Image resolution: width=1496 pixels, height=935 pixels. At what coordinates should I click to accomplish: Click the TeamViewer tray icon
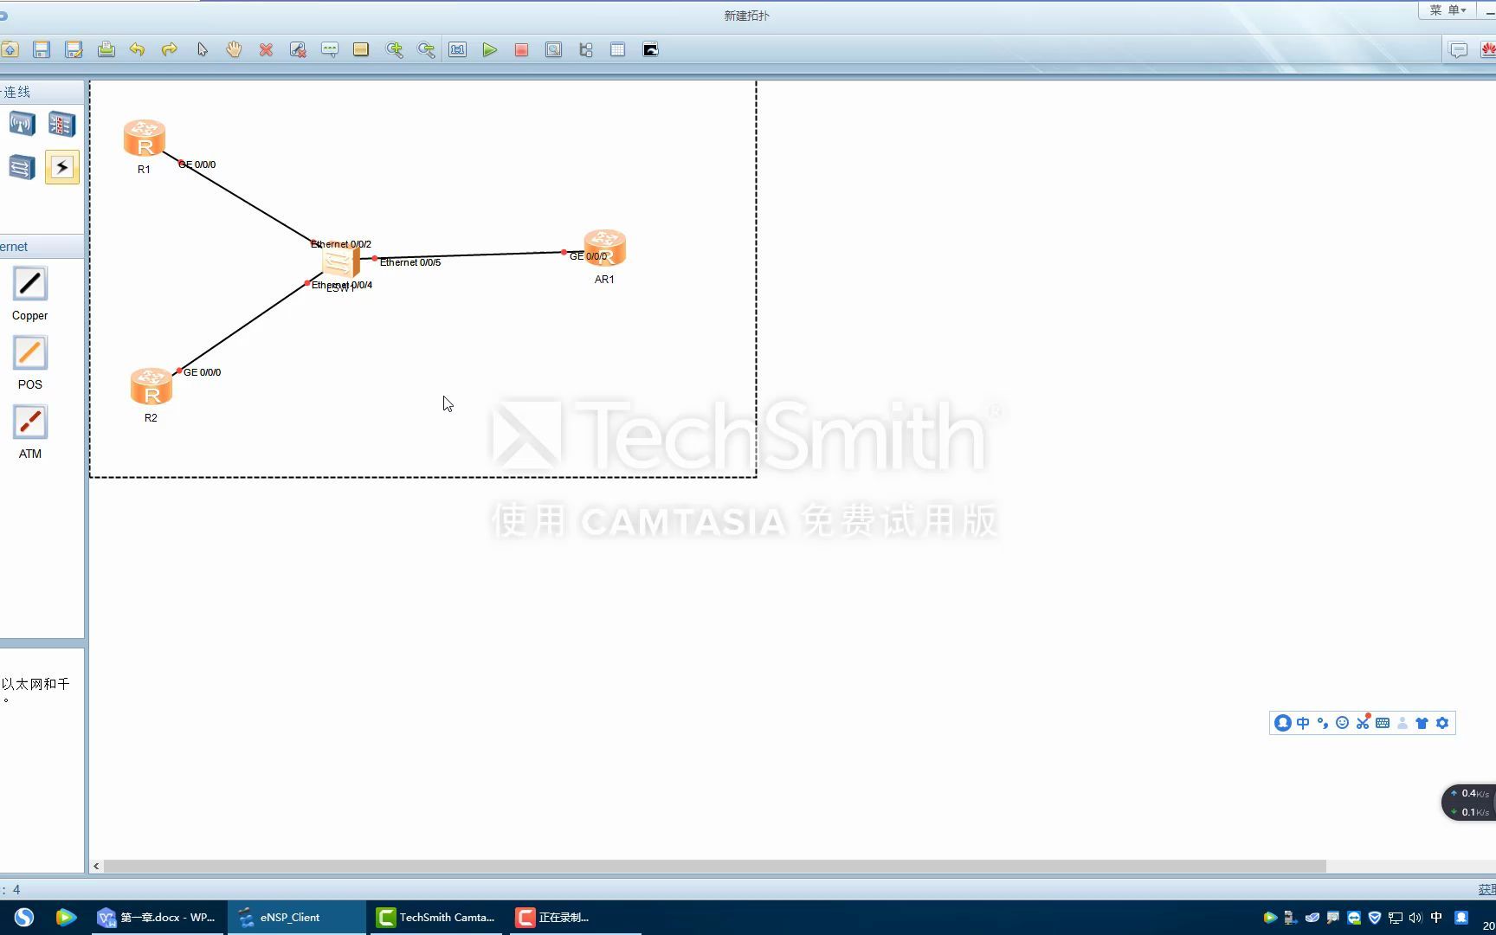pyautogui.click(x=1354, y=918)
